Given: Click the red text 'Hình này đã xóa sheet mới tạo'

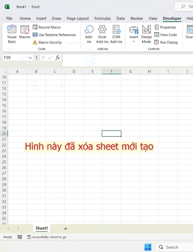Looking at the screenshot, I should pos(89,146).
